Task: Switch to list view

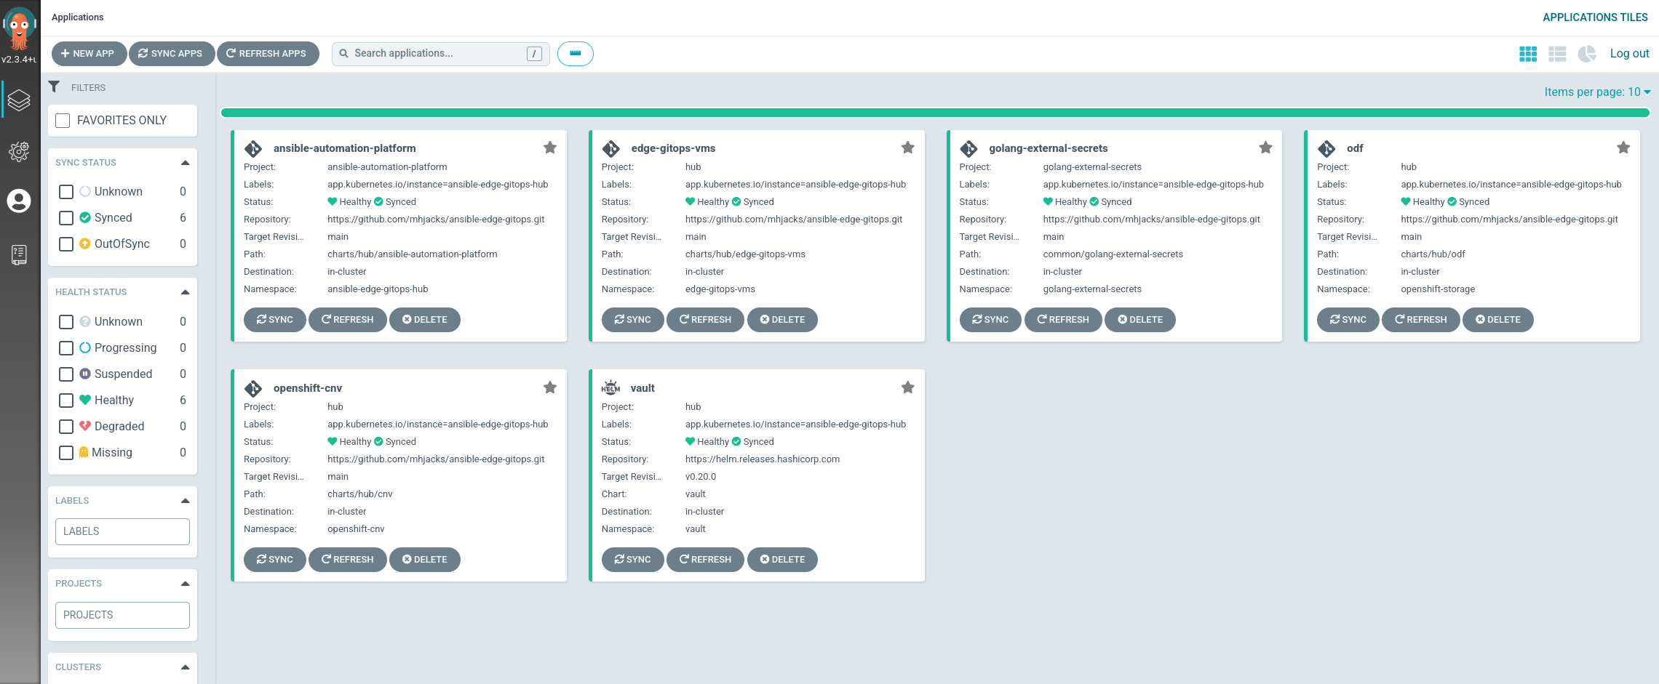Action: point(1557,54)
